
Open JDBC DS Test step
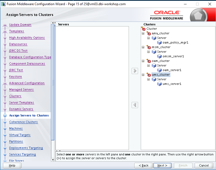[18, 51]
